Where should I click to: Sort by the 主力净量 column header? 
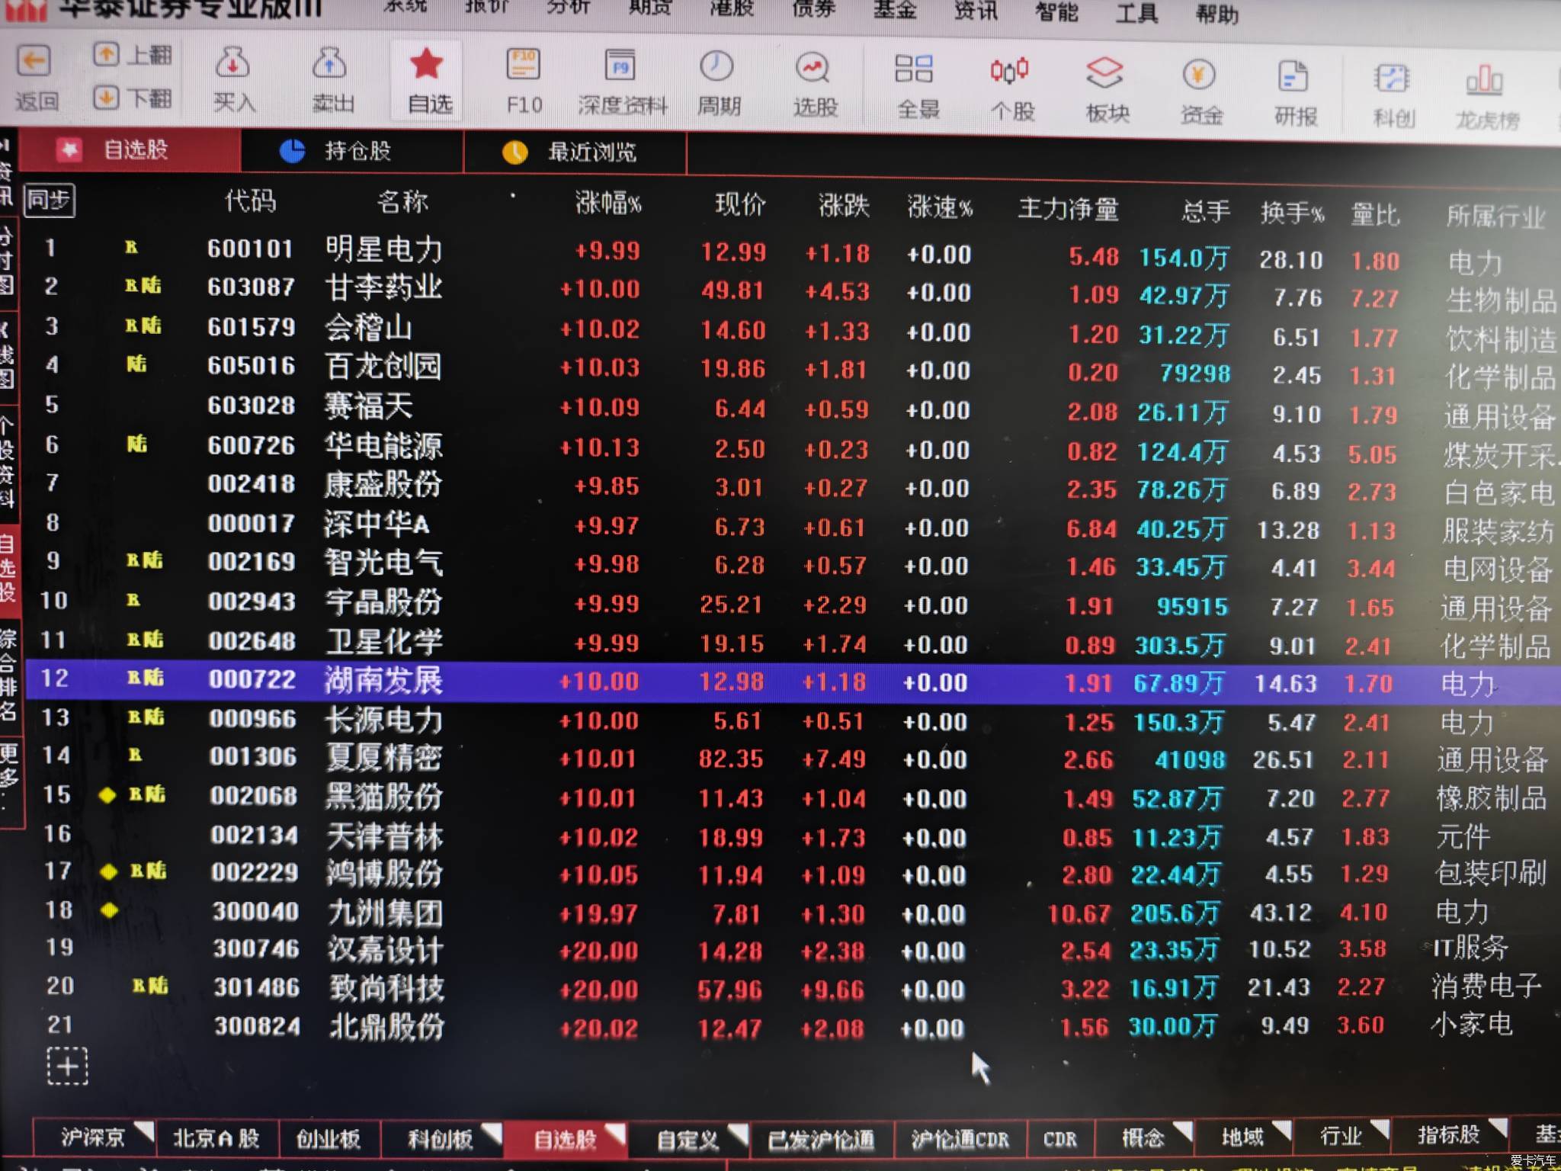pos(1068,209)
